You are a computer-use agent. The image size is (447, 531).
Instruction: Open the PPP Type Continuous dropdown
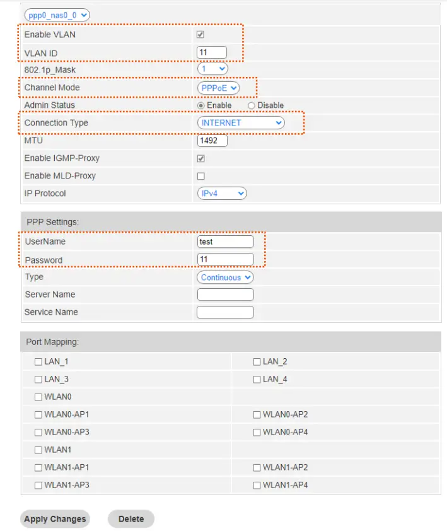click(x=225, y=277)
